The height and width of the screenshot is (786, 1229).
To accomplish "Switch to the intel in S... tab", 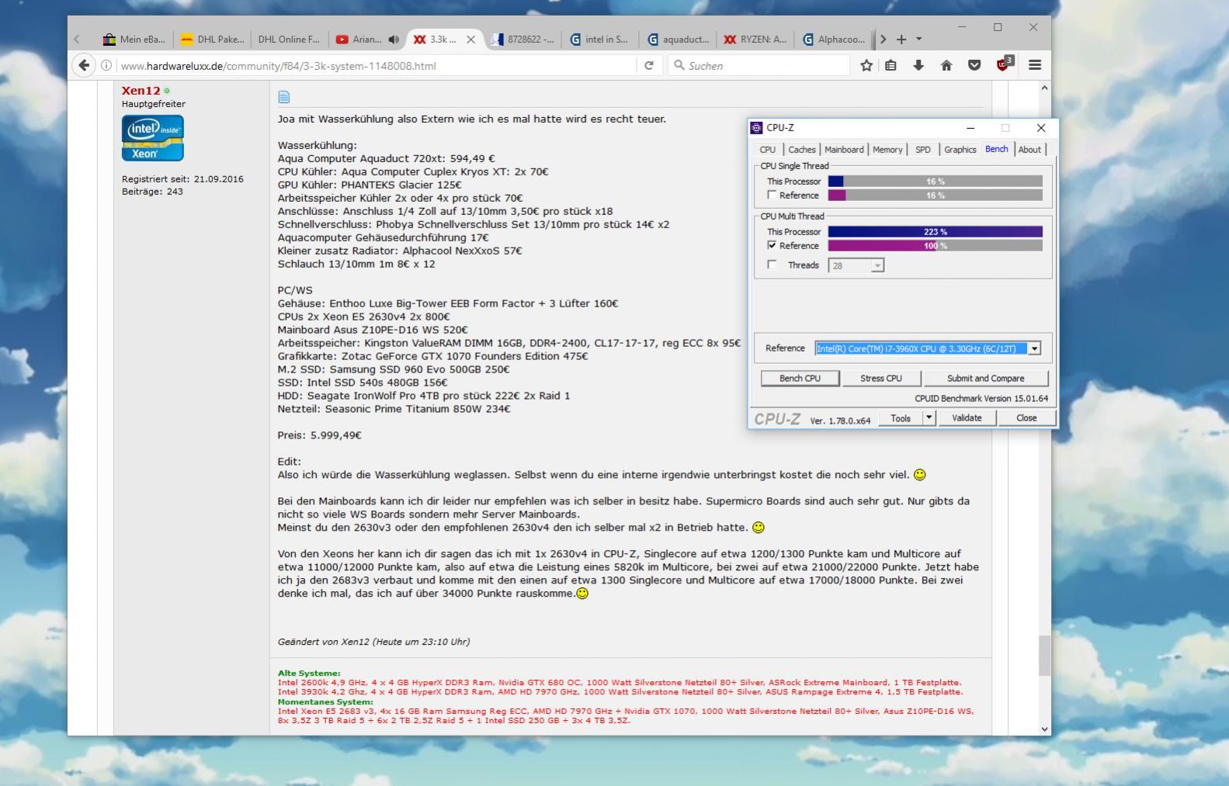I will pyautogui.click(x=600, y=40).
